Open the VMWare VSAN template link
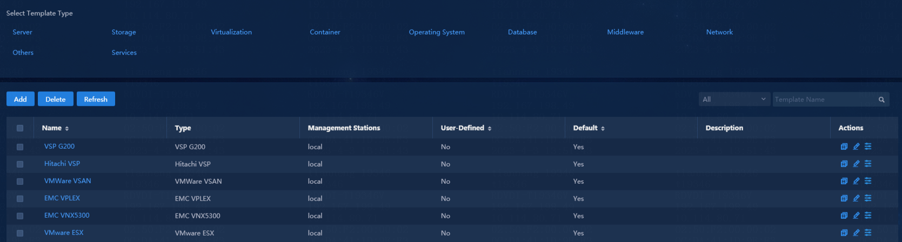902x242 pixels. pyautogui.click(x=68, y=181)
